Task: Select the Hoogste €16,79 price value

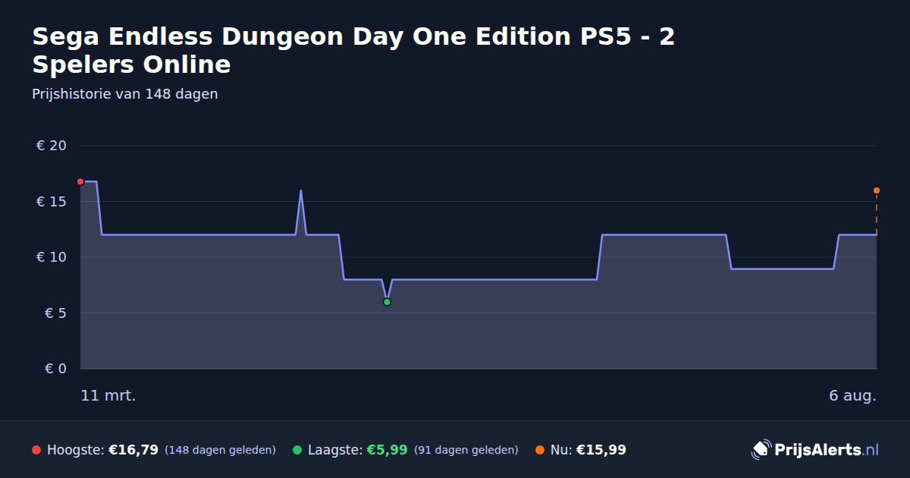Action: pyautogui.click(x=133, y=450)
